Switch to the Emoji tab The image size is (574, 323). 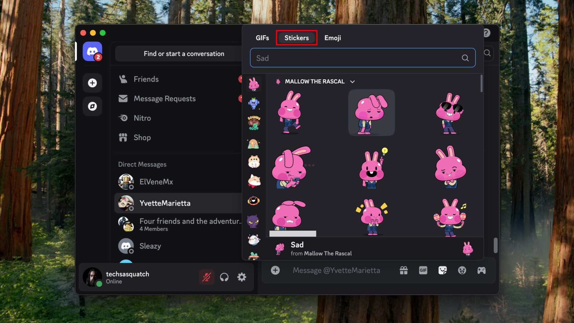click(333, 38)
